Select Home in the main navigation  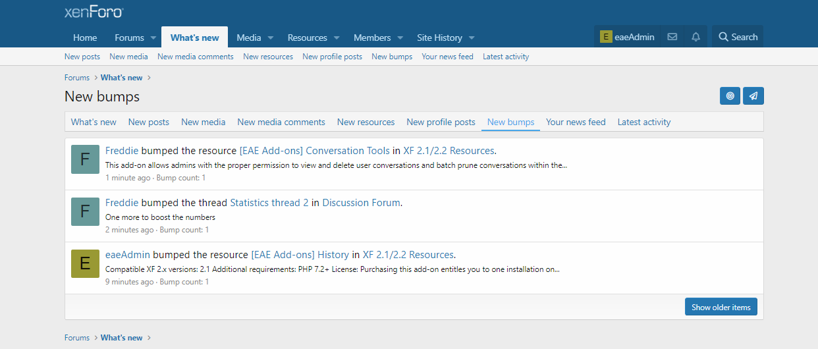tap(85, 38)
